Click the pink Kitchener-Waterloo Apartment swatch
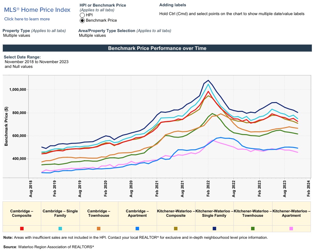Image resolution: width=314 pixels, height=251 pixels. pos(291,229)
